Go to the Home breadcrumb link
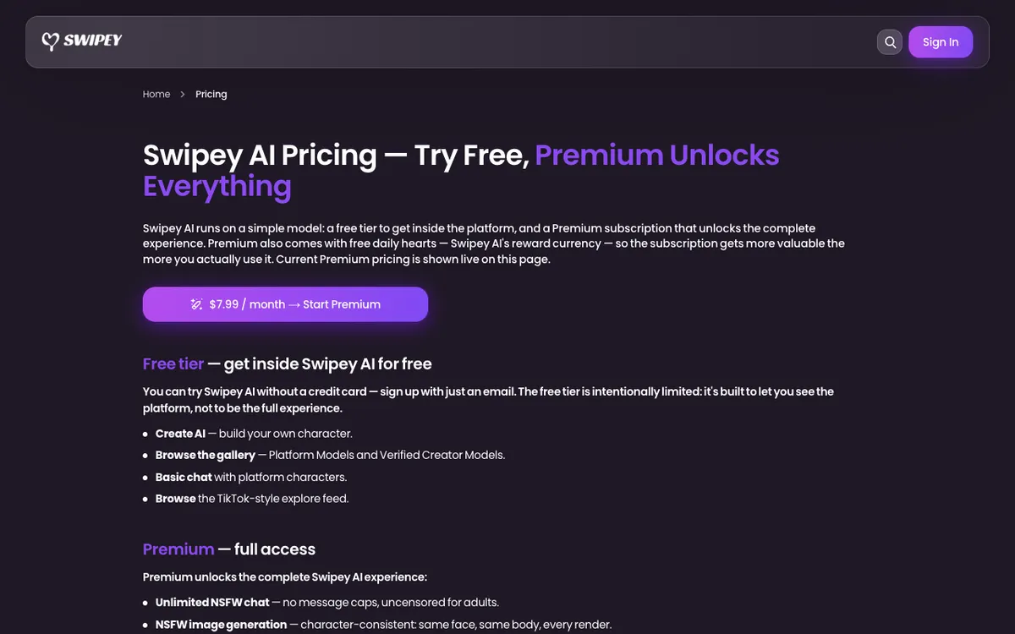The height and width of the screenshot is (634, 1015). tap(156, 94)
